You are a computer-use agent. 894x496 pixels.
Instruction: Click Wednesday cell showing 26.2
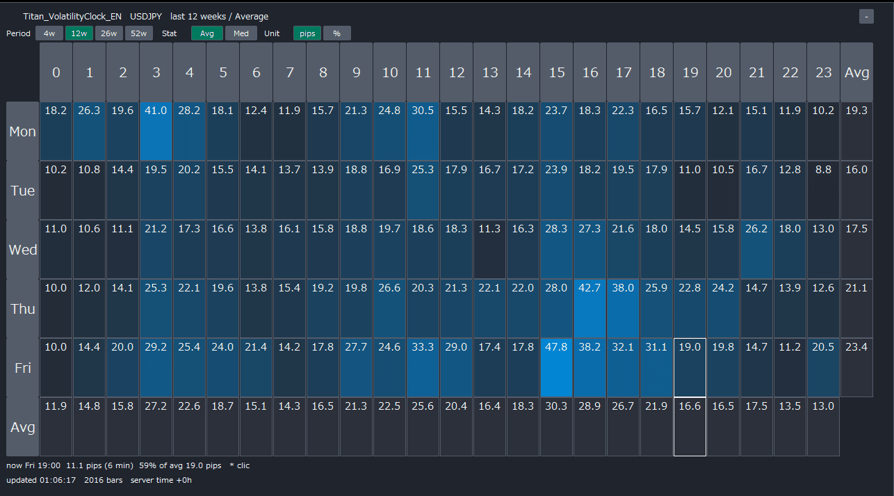(x=757, y=250)
